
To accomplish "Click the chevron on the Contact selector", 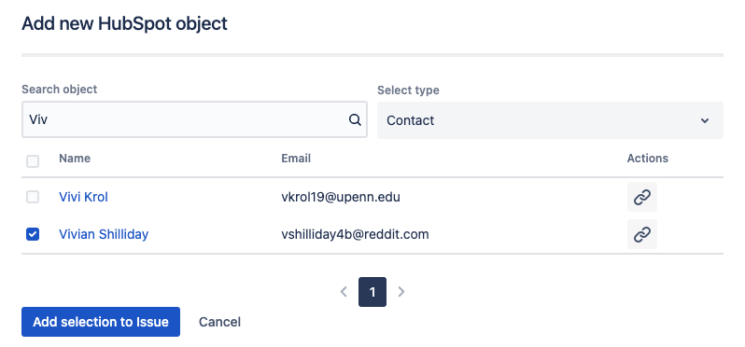I will pos(705,120).
